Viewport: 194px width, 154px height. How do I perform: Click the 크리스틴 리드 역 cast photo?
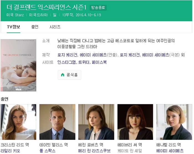point(18,122)
